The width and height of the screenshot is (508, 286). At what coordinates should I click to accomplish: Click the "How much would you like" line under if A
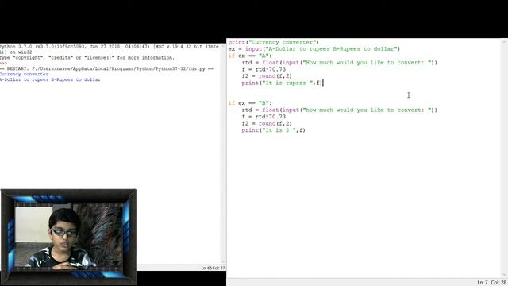point(339,63)
